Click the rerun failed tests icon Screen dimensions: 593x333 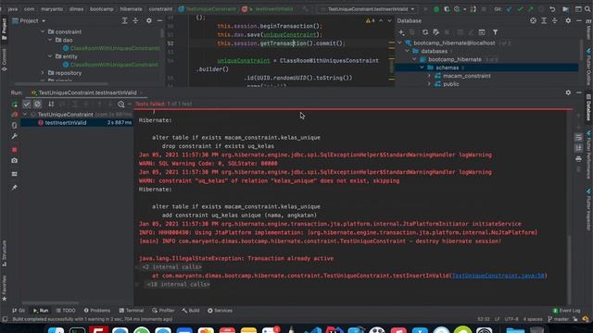[15, 114]
